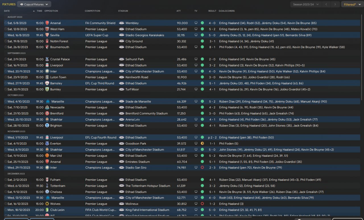364x220 pixels.
Task: Sort by the Competition column header
Action: click(x=92, y=11)
